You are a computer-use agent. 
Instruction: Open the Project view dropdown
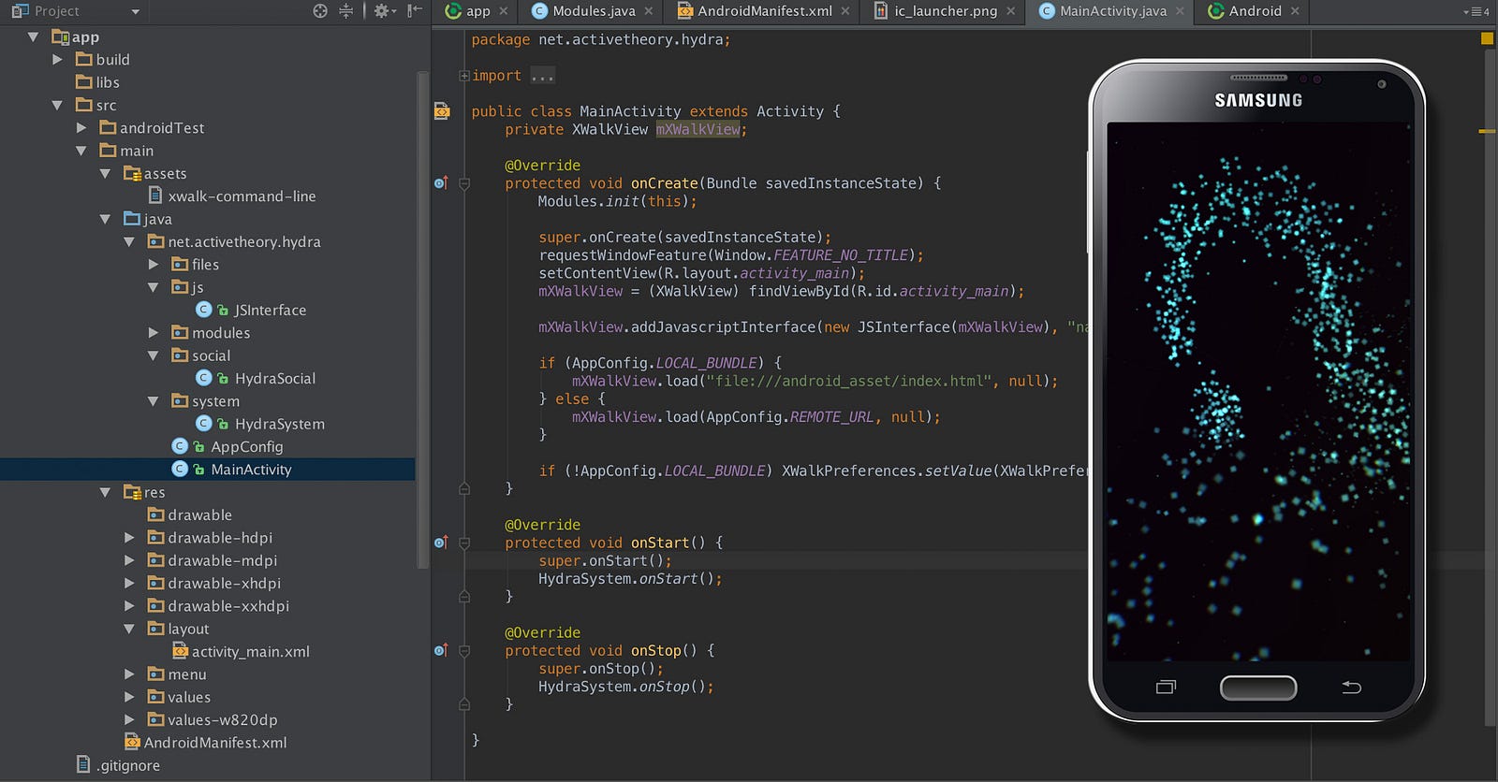[x=135, y=11]
